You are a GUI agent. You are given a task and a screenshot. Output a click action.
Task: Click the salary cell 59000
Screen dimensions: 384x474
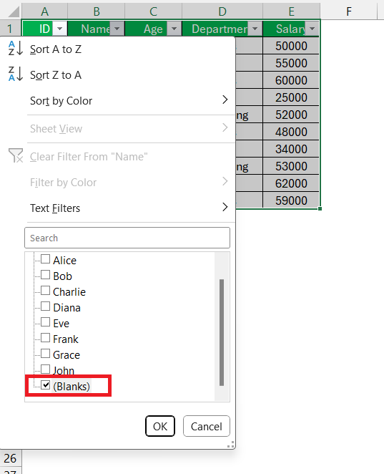coord(291,200)
